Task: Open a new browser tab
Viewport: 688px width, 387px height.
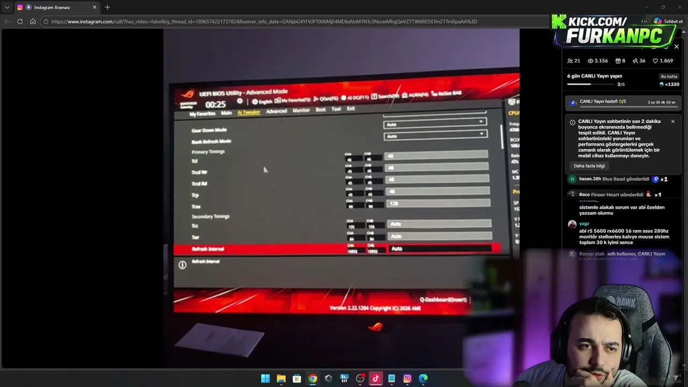Action: (x=107, y=8)
